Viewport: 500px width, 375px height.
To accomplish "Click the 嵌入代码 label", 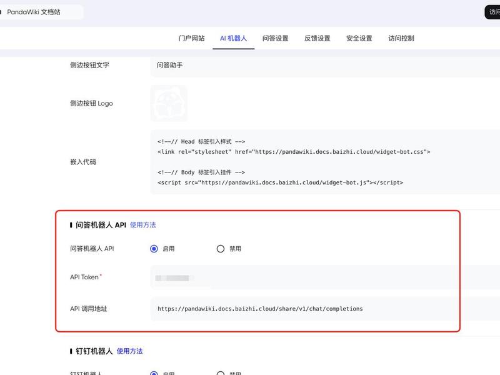I will [83, 162].
